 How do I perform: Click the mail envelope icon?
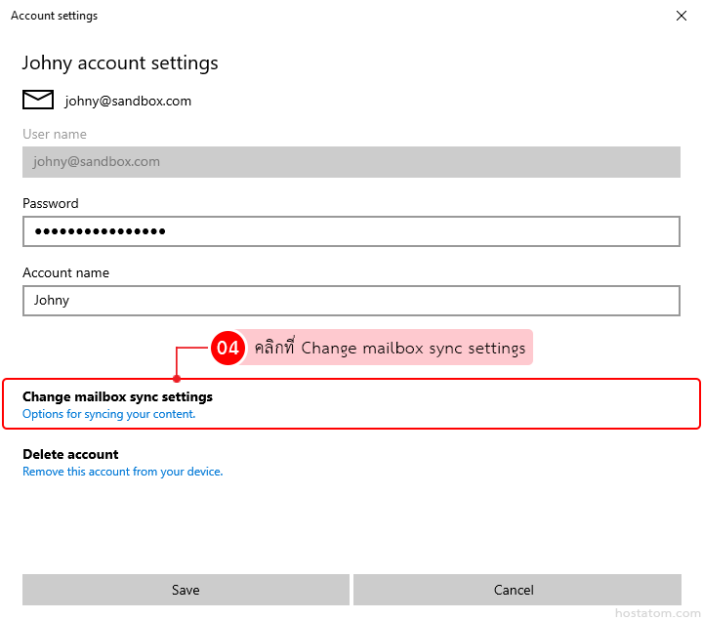(x=37, y=100)
